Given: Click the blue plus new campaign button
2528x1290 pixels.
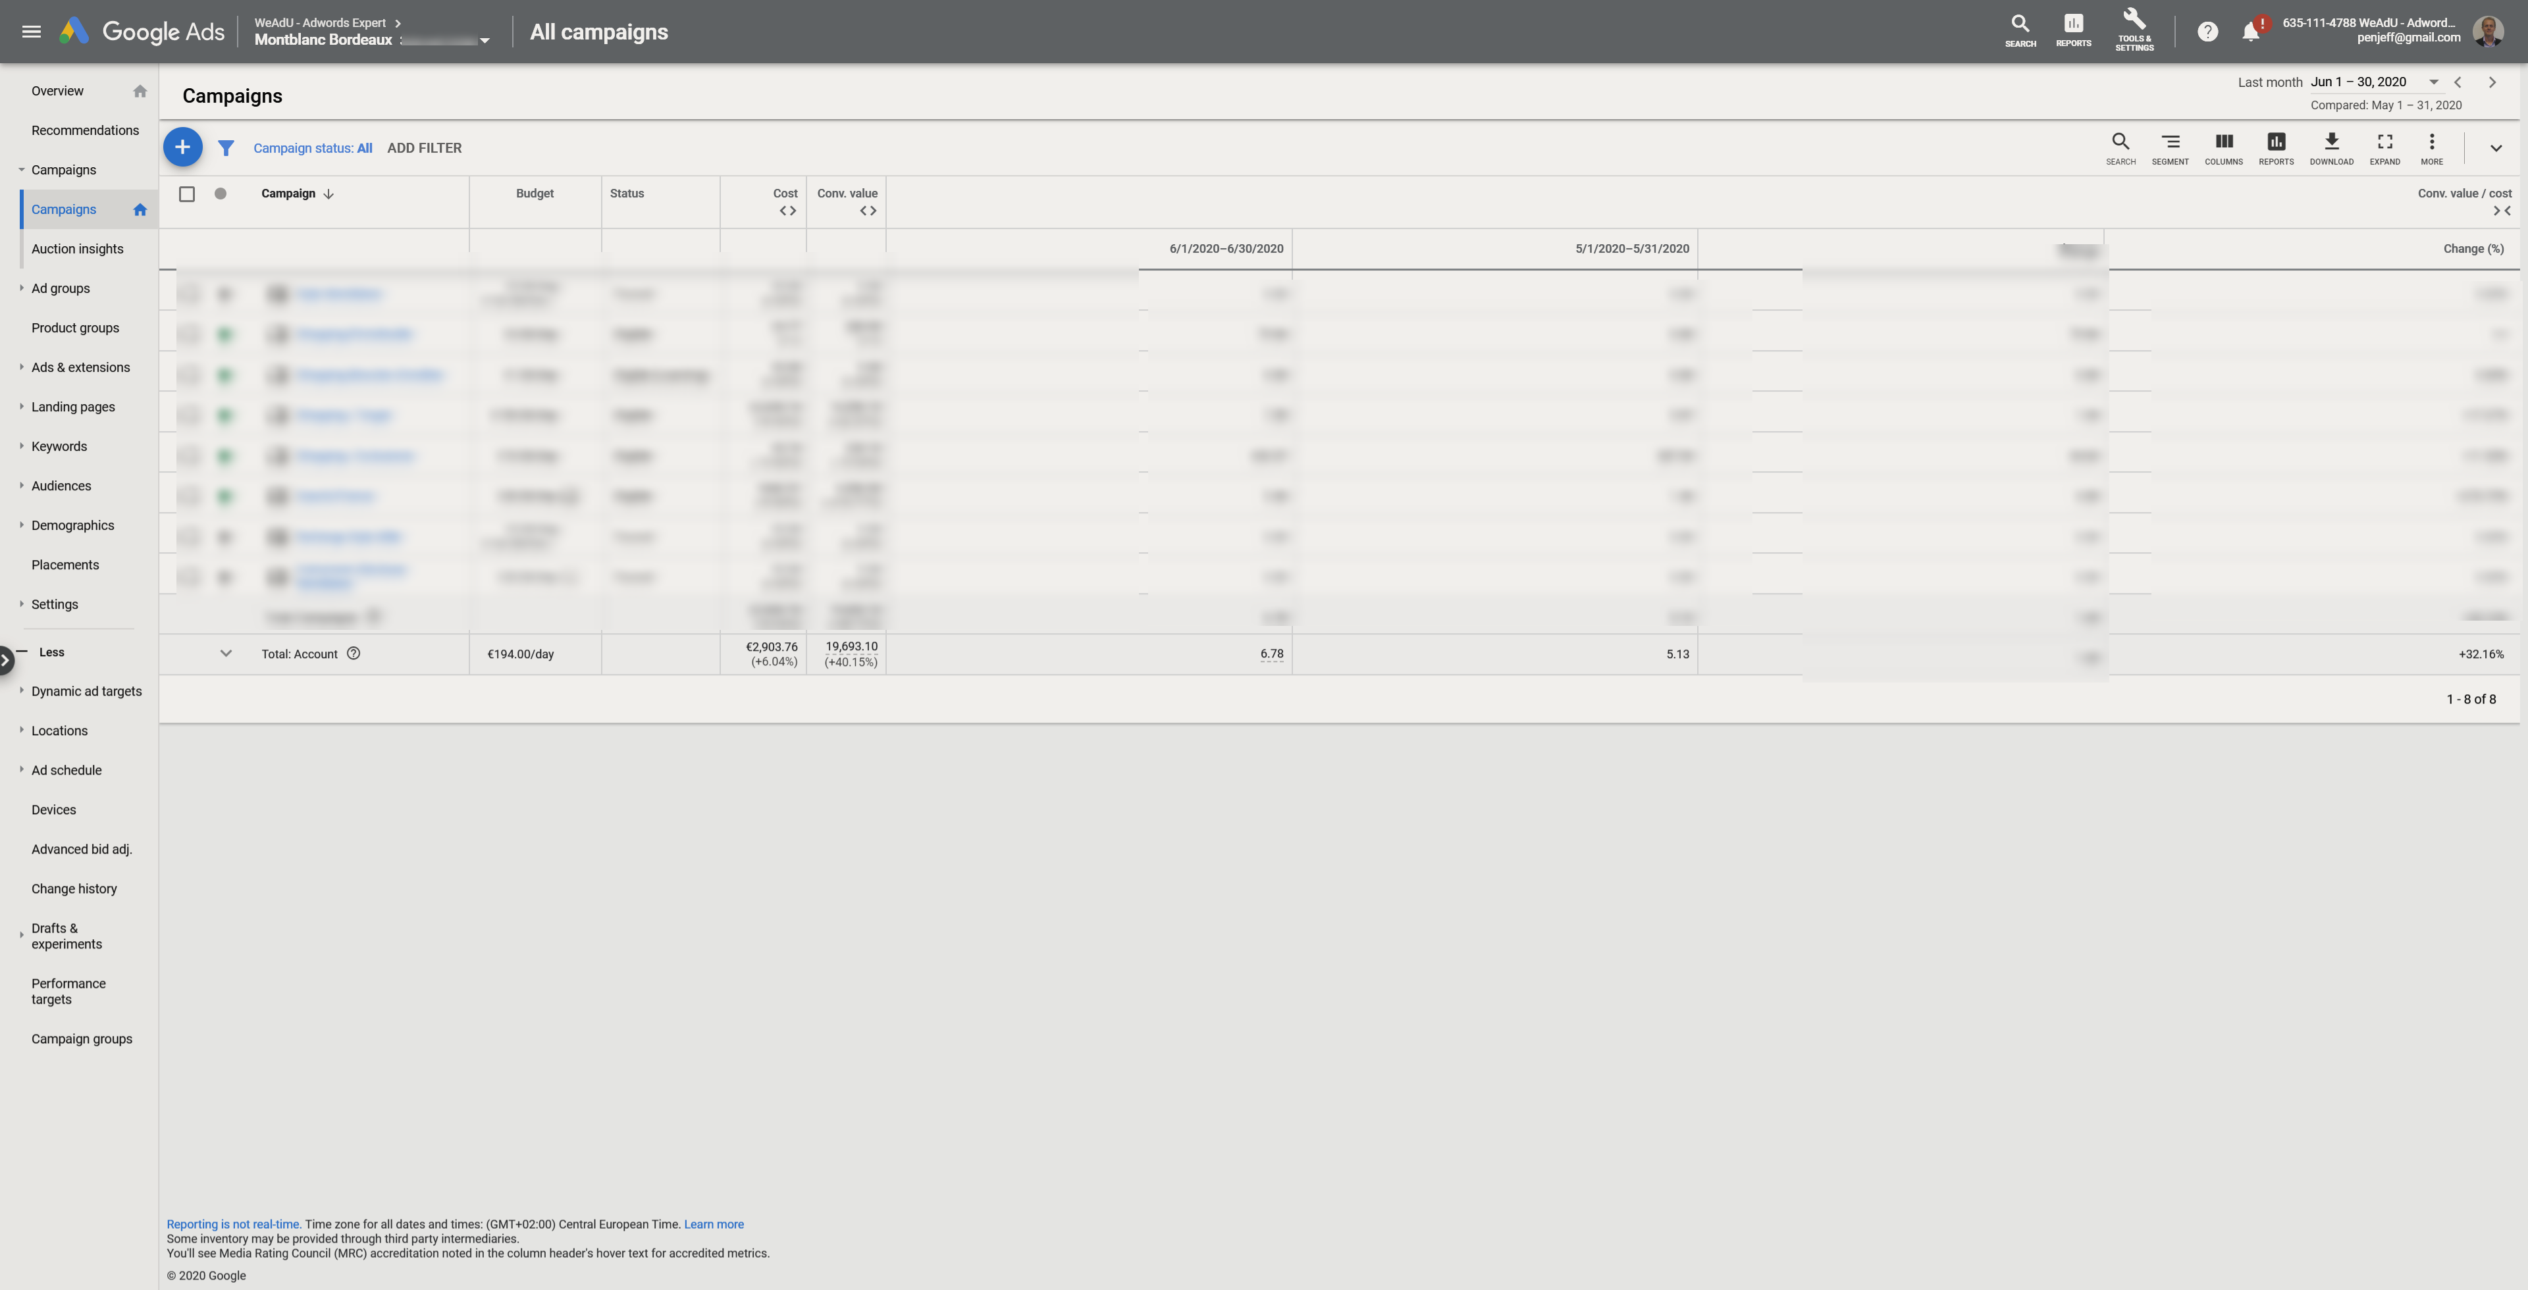Looking at the screenshot, I should click(x=182, y=147).
